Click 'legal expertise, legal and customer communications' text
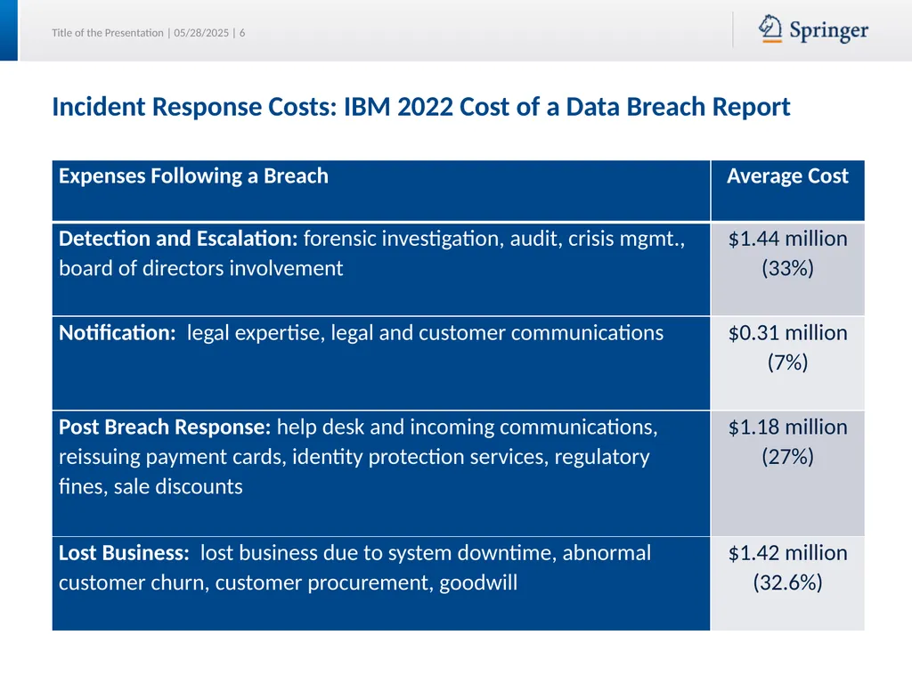 point(425,333)
